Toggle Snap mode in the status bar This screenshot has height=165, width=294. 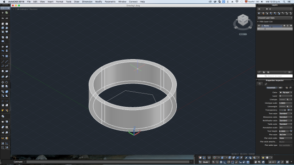[x=217, y=162]
